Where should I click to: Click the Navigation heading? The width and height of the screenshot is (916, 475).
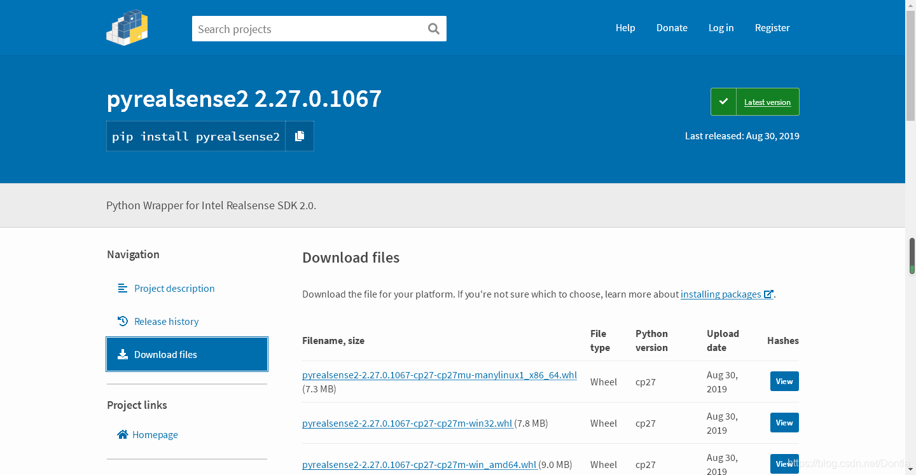coord(133,254)
